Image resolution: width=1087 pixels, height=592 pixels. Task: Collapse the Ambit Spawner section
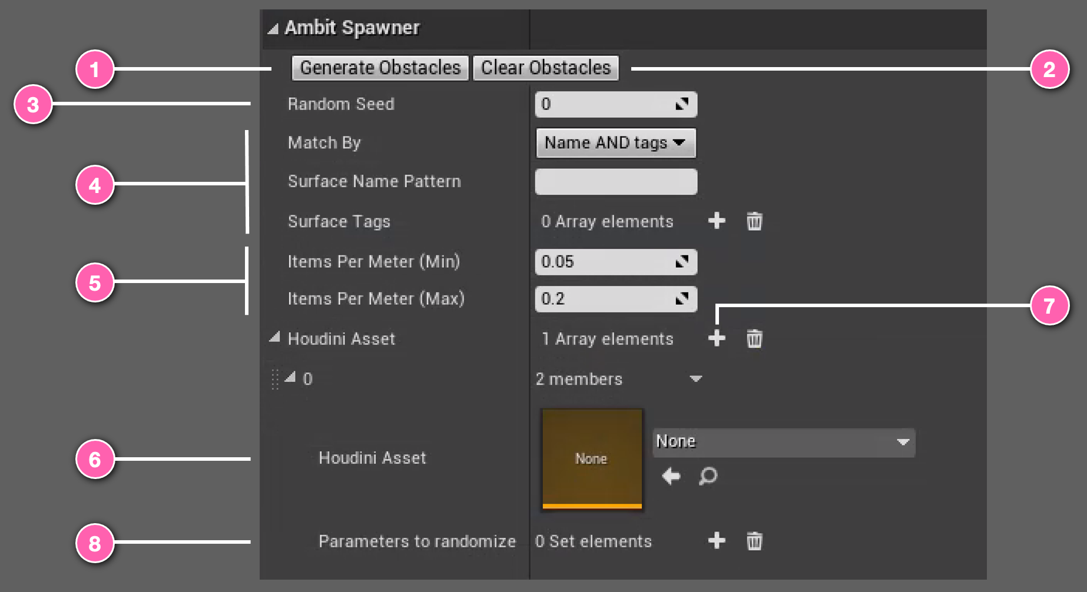(273, 28)
